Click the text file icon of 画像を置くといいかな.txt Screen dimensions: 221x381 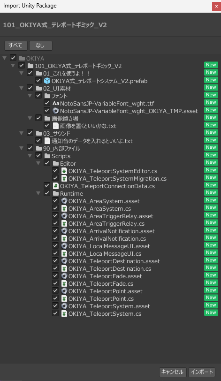coord(56,126)
